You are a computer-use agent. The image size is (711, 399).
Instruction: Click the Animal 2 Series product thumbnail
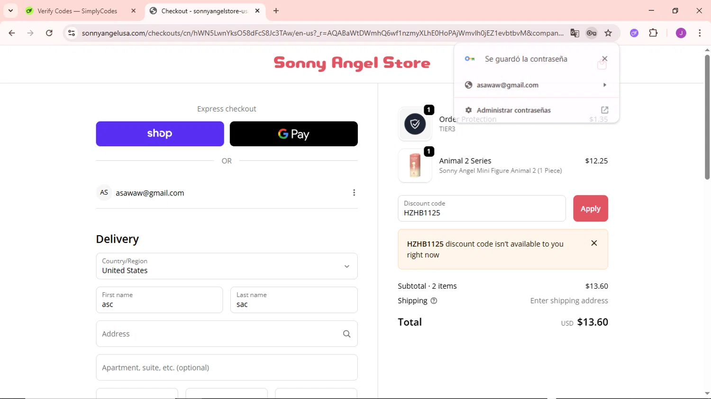pos(415,166)
